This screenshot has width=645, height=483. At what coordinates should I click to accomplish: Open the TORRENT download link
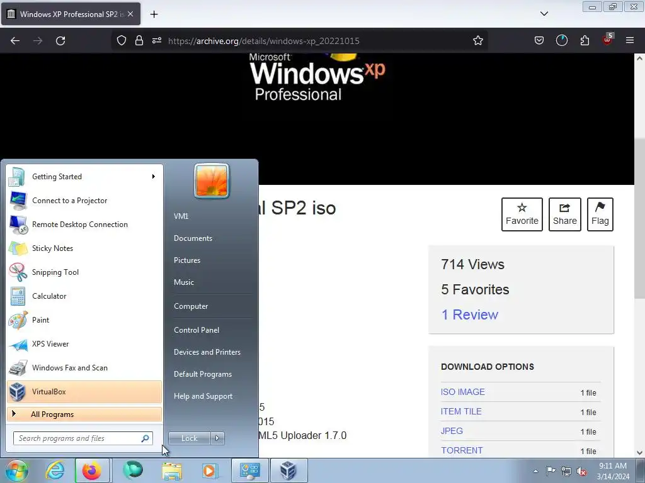click(x=462, y=450)
